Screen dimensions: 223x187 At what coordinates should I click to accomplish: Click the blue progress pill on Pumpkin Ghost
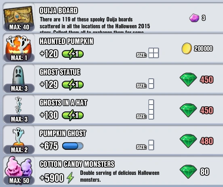pos(73,146)
